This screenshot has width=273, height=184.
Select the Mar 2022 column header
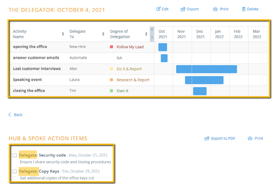pyautogui.click(x=257, y=34)
